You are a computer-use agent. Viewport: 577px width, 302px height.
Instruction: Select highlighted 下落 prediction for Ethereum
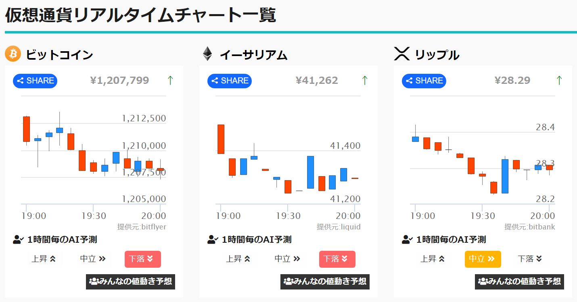(x=337, y=259)
